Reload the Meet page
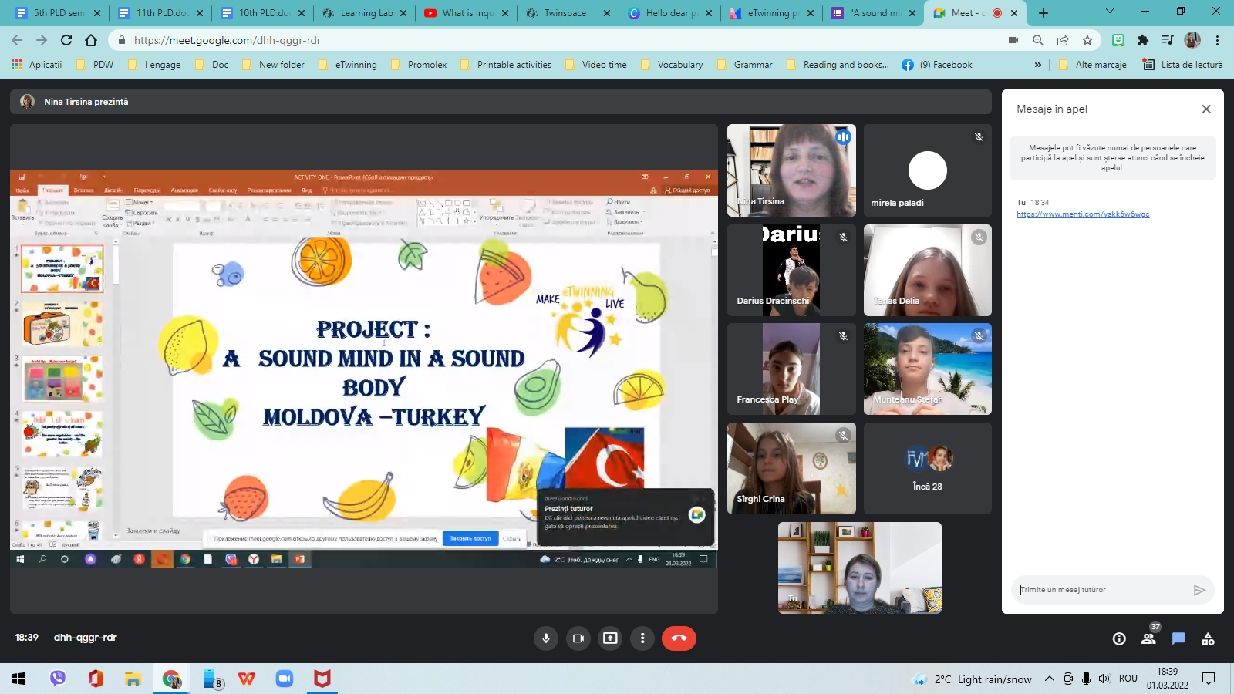This screenshot has width=1234, height=694. click(66, 40)
